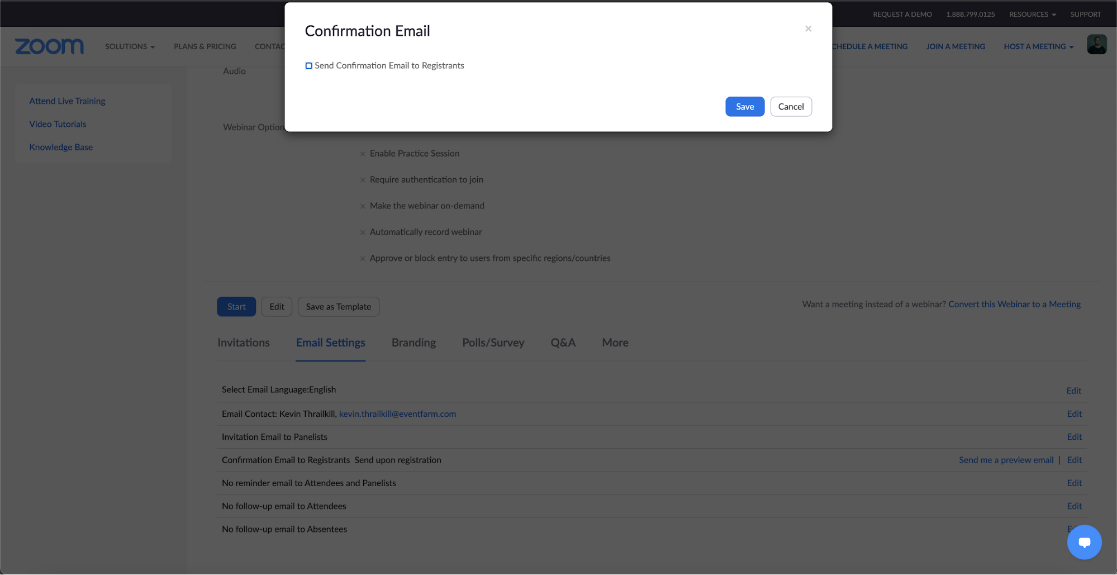The image size is (1117, 575).
Task: Open the Polls/Survey tab
Action: tap(493, 343)
